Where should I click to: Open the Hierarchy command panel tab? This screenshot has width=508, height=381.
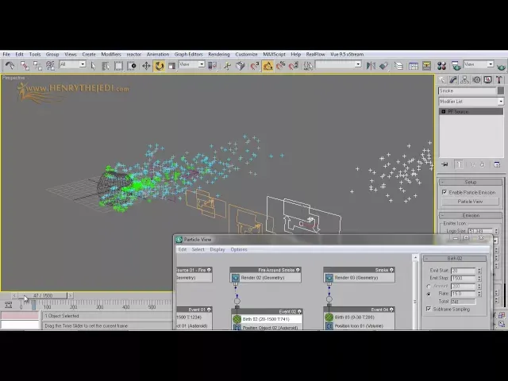coord(466,80)
